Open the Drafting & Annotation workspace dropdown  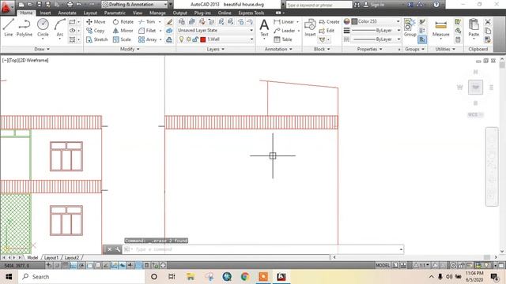coord(135,5)
